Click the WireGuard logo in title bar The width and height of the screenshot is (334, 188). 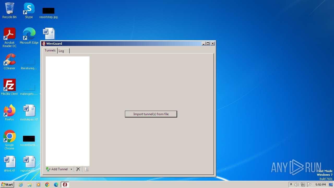click(x=44, y=44)
